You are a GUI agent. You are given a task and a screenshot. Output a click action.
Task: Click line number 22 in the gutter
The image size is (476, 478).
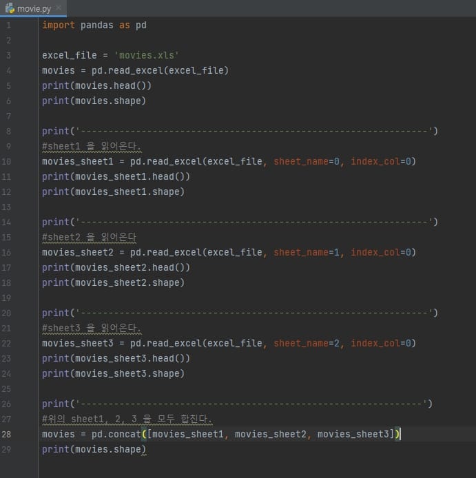(6, 344)
